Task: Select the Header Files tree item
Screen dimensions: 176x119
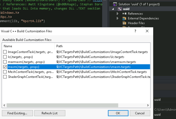Action: pyautogui.click(x=136, y=23)
